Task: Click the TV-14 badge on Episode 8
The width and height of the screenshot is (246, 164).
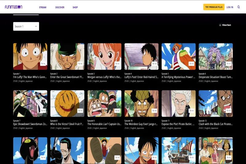Action: [80, 111]
